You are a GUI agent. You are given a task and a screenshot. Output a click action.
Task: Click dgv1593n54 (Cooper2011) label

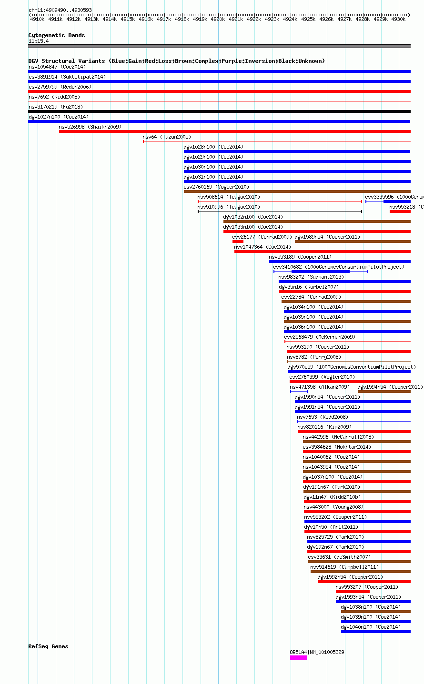pyautogui.click(x=368, y=597)
